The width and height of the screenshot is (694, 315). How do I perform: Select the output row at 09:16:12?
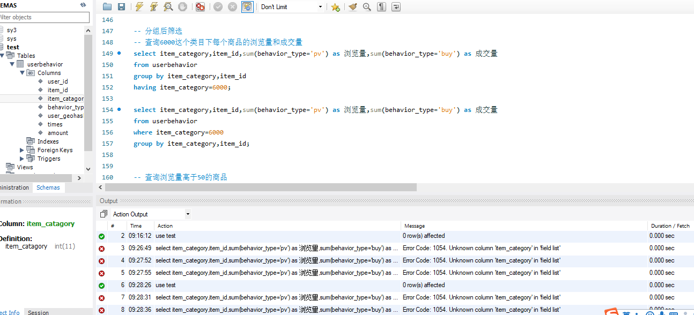[x=395, y=236]
